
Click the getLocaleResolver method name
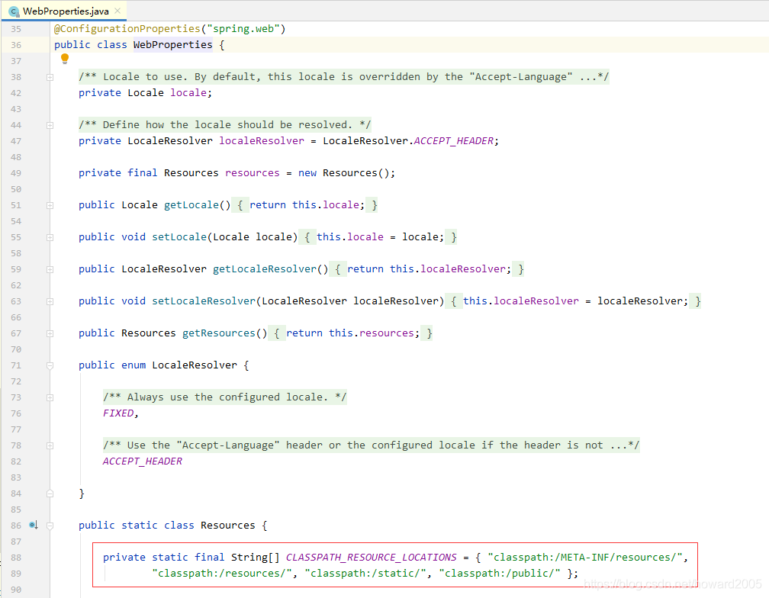point(265,269)
